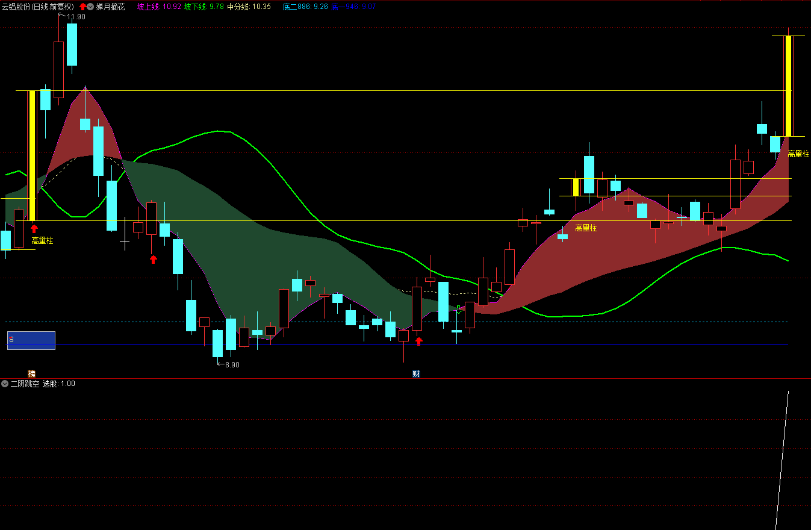Click the tall yellow volume bar at right

pyautogui.click(x=788, y=86)
